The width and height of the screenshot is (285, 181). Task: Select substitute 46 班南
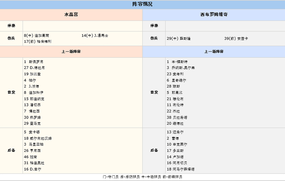click(x=30, y=157)
